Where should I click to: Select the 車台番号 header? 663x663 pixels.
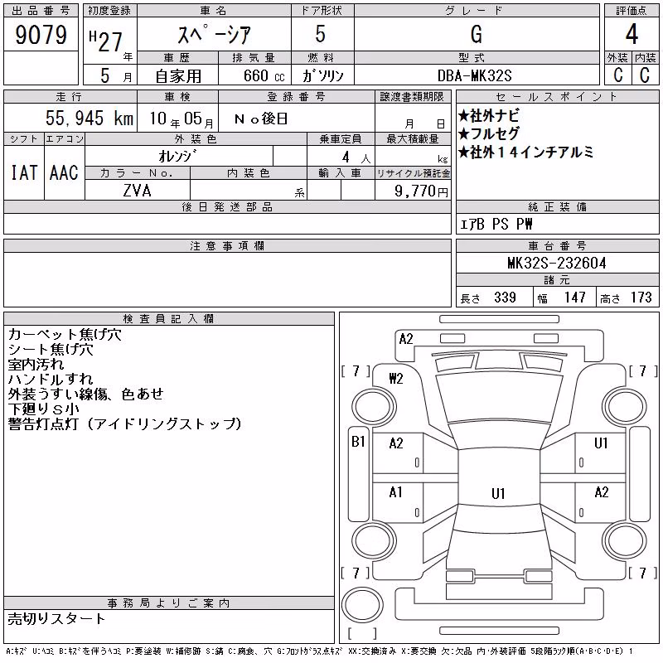(557, 246)
